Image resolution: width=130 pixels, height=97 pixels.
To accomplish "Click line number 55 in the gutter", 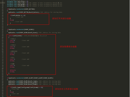I will click(x=3, y=30).
